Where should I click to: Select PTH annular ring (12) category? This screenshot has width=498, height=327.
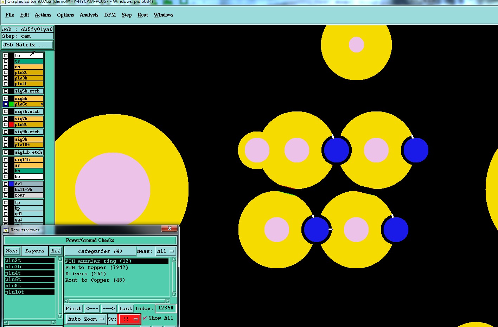pyautogui.click(x=117, y=261)
